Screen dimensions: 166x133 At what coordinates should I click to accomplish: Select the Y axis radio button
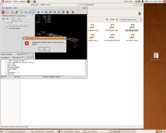tap(13, 19)
